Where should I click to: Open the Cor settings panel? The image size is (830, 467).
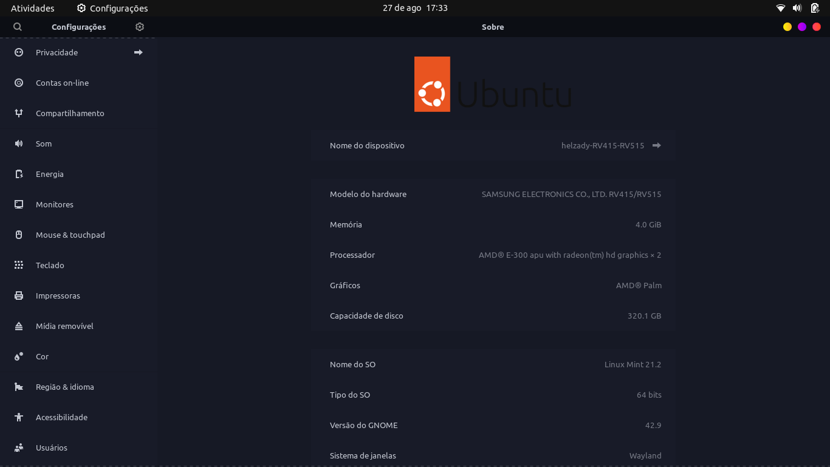(78, 356)
